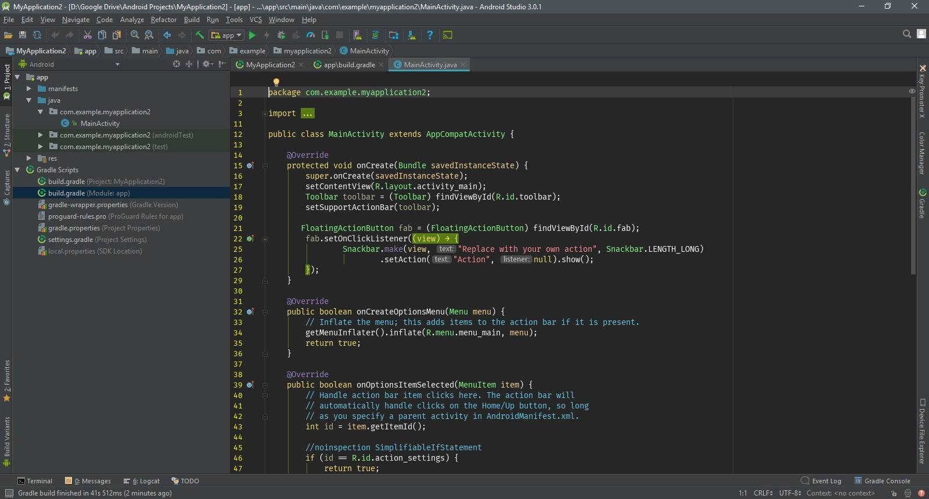
Task: Click the Replace toolbar icon
Action: 149,35
